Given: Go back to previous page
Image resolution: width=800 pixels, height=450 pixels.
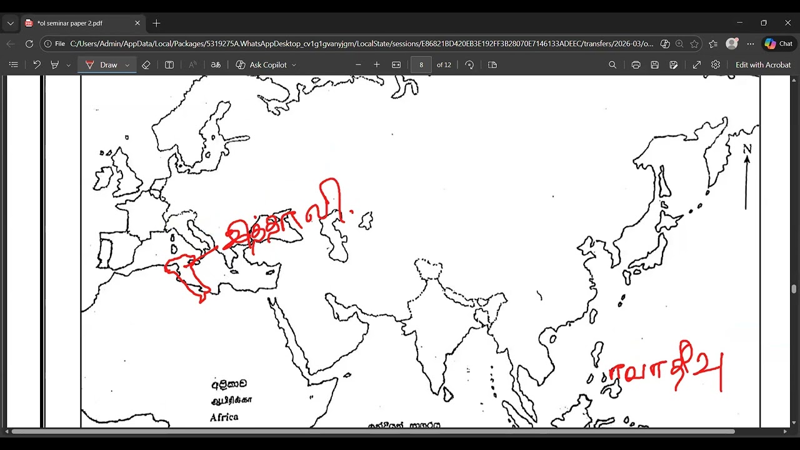Looking at the screenshot, I should point(11,44).
